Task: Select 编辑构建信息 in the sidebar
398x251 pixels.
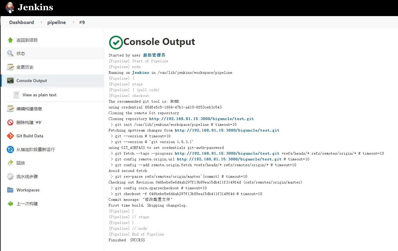Action: pos(29,109)
